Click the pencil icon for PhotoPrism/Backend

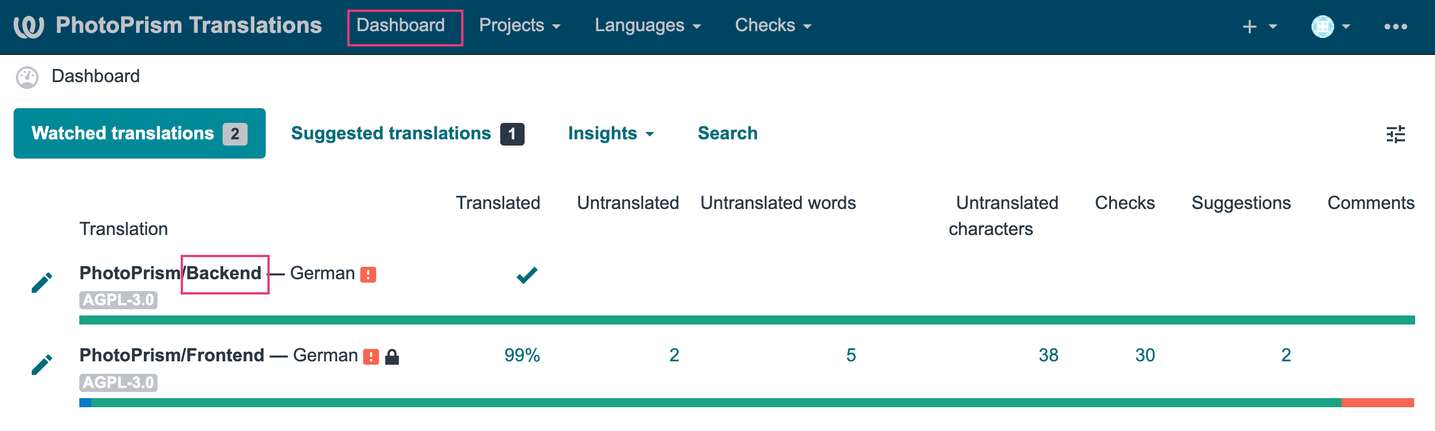[x=42, y=282]
